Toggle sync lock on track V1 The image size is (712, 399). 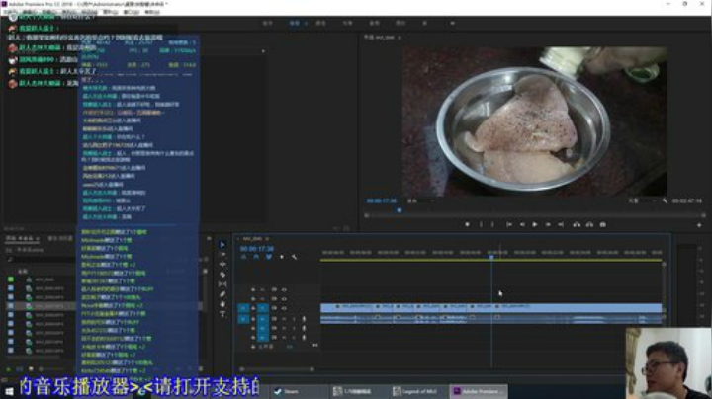click(x=274, y=308)
